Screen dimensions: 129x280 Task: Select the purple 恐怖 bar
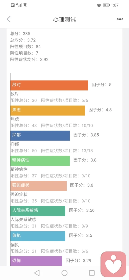(36, 261)
